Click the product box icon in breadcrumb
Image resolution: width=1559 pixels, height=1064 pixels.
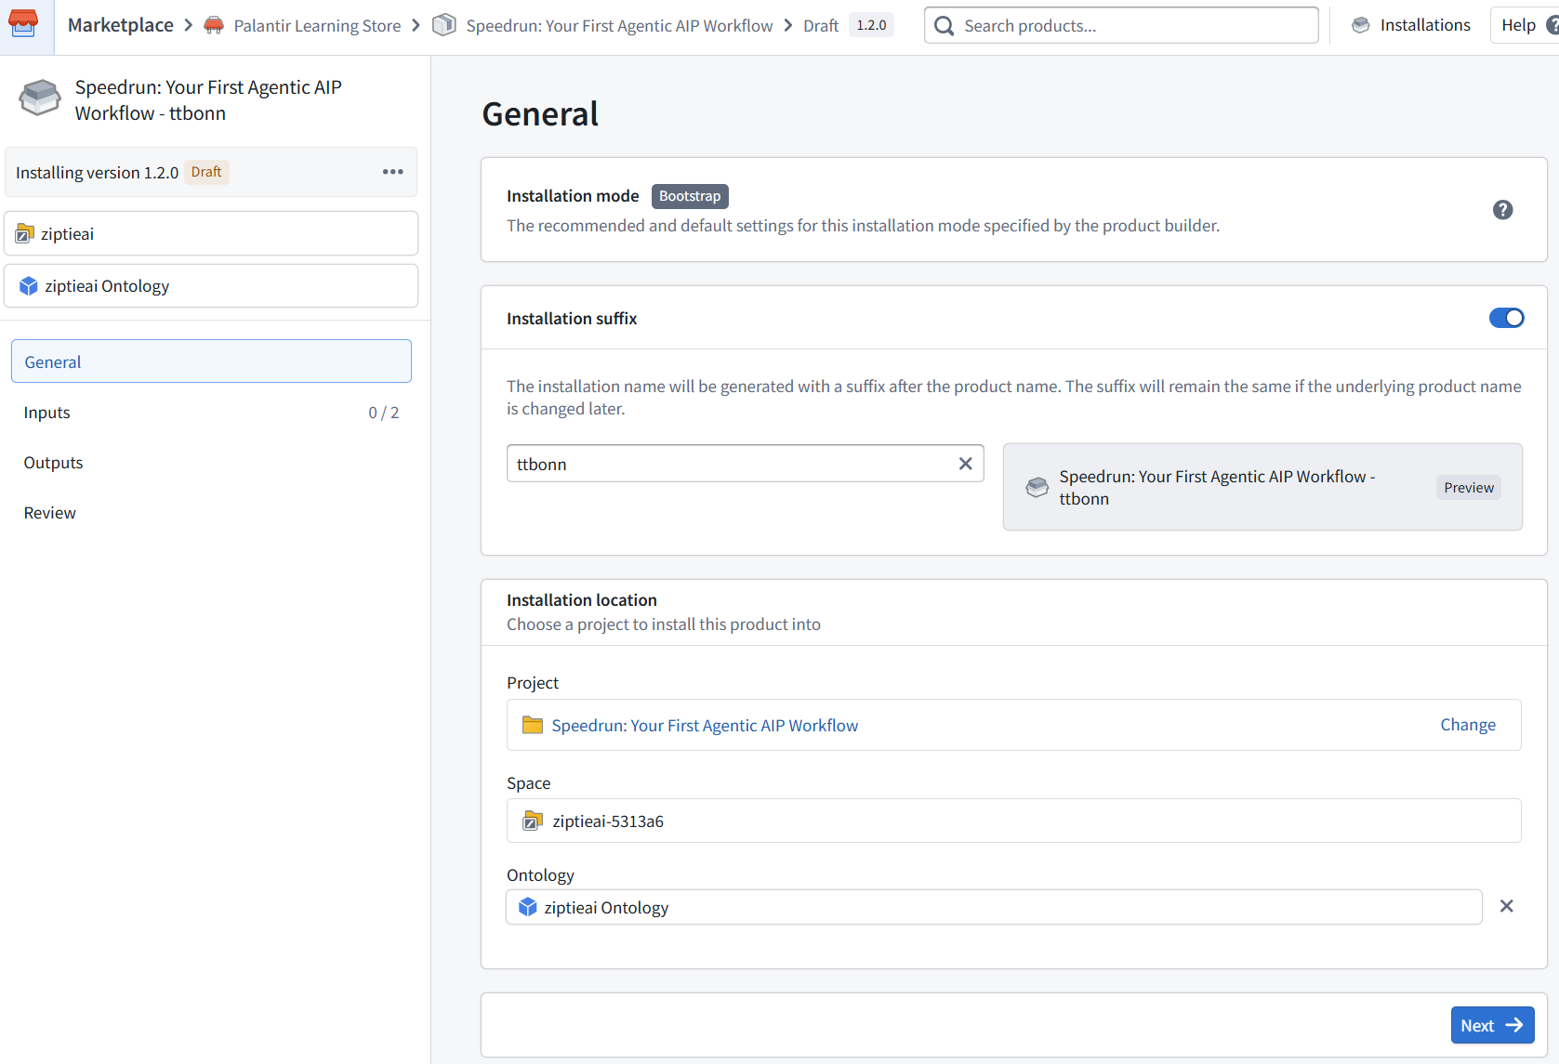tap(444, 25)
